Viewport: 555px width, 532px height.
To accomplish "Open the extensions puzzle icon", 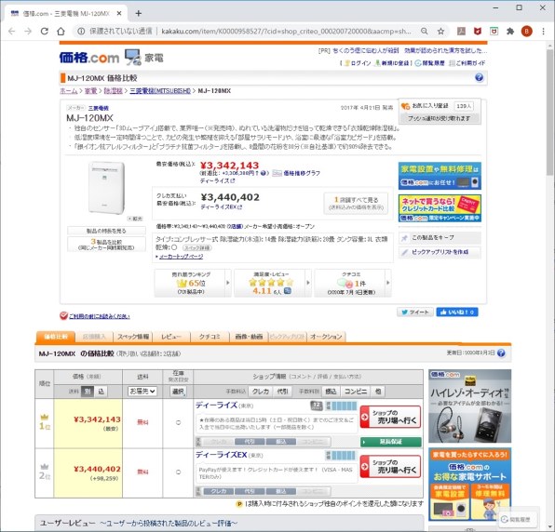I will (510, 32).
